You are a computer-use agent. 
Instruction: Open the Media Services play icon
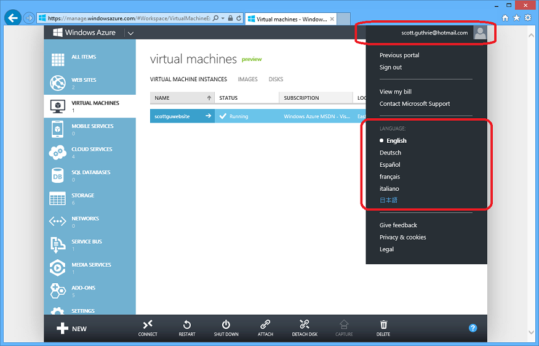click(x=58, y=268)
